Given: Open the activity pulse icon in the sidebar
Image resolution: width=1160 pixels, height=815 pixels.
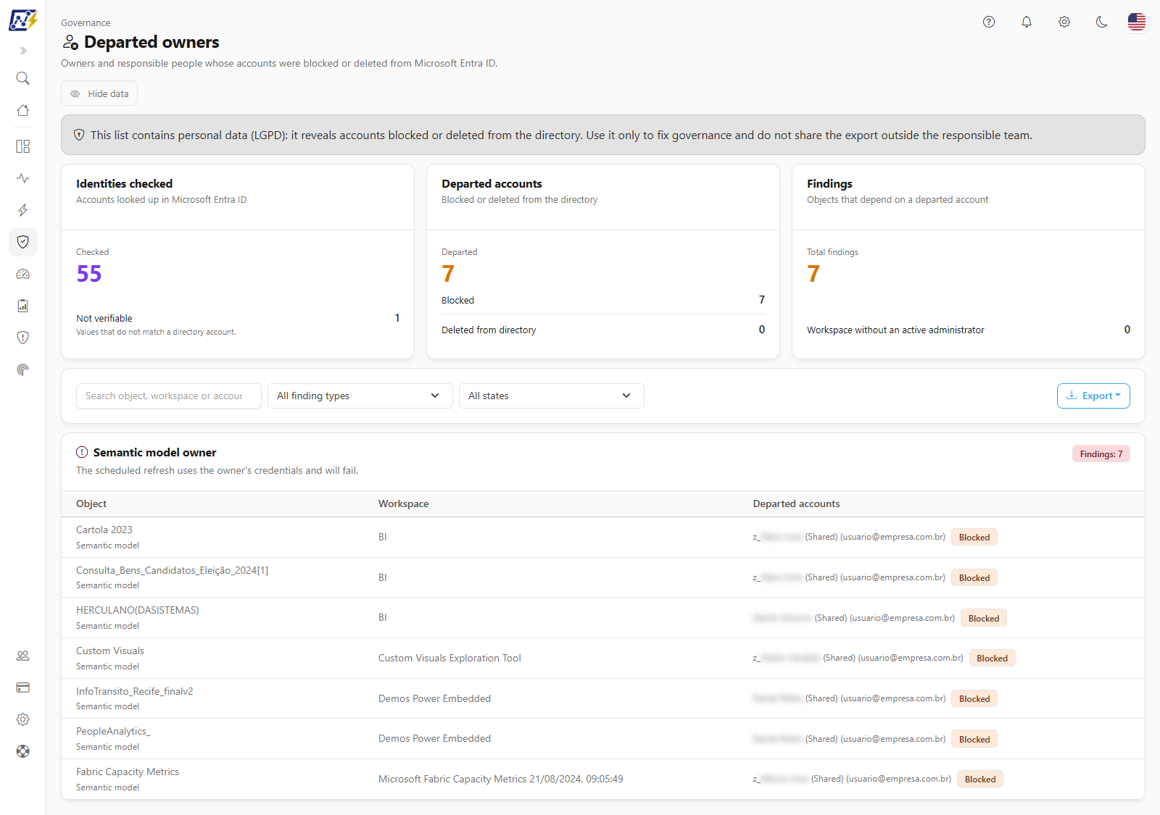Looking at the screenshot, I should pos(23,178).
